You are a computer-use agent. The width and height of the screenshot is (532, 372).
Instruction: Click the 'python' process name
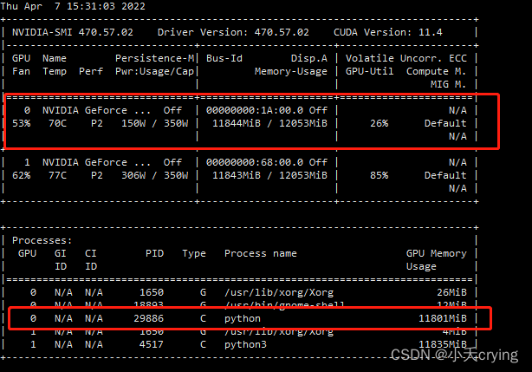[243, 319]
